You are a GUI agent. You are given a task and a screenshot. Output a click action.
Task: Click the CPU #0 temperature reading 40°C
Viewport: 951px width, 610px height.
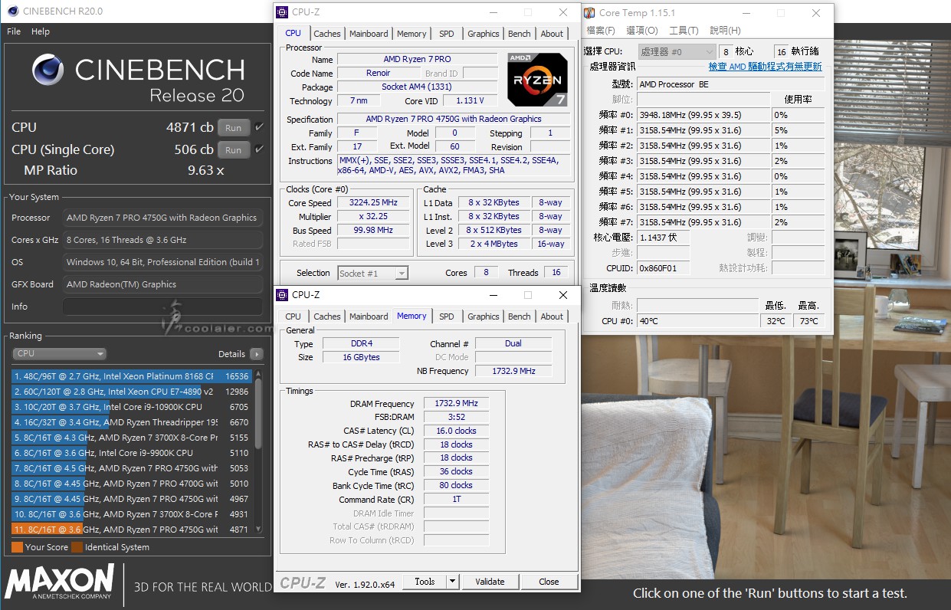(x=697, y=321)
